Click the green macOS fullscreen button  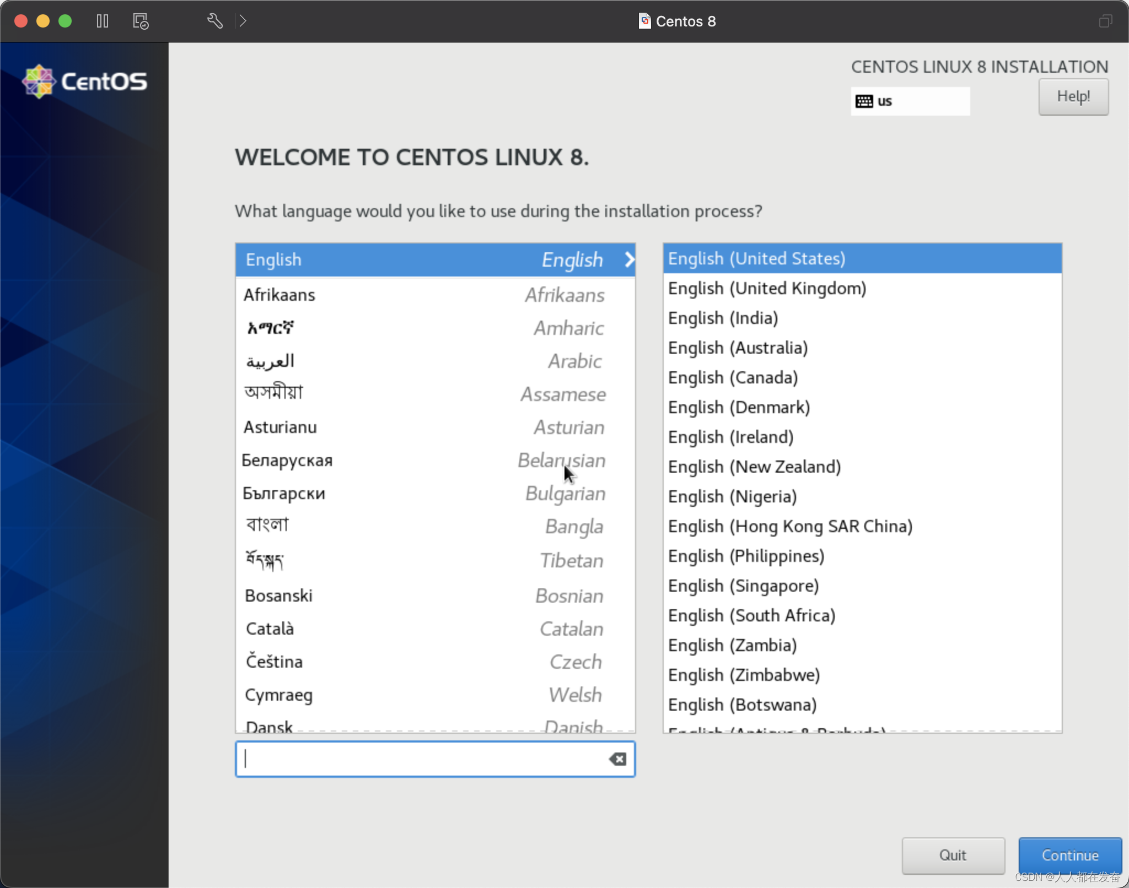coord(65,21)
